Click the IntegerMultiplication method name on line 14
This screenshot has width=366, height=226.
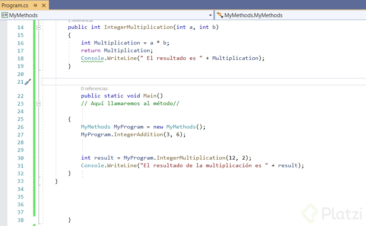138,27
